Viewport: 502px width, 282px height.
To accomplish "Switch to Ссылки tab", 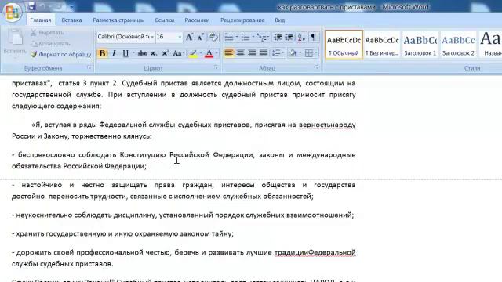I will pyautogui.click(x=164, y=20).
